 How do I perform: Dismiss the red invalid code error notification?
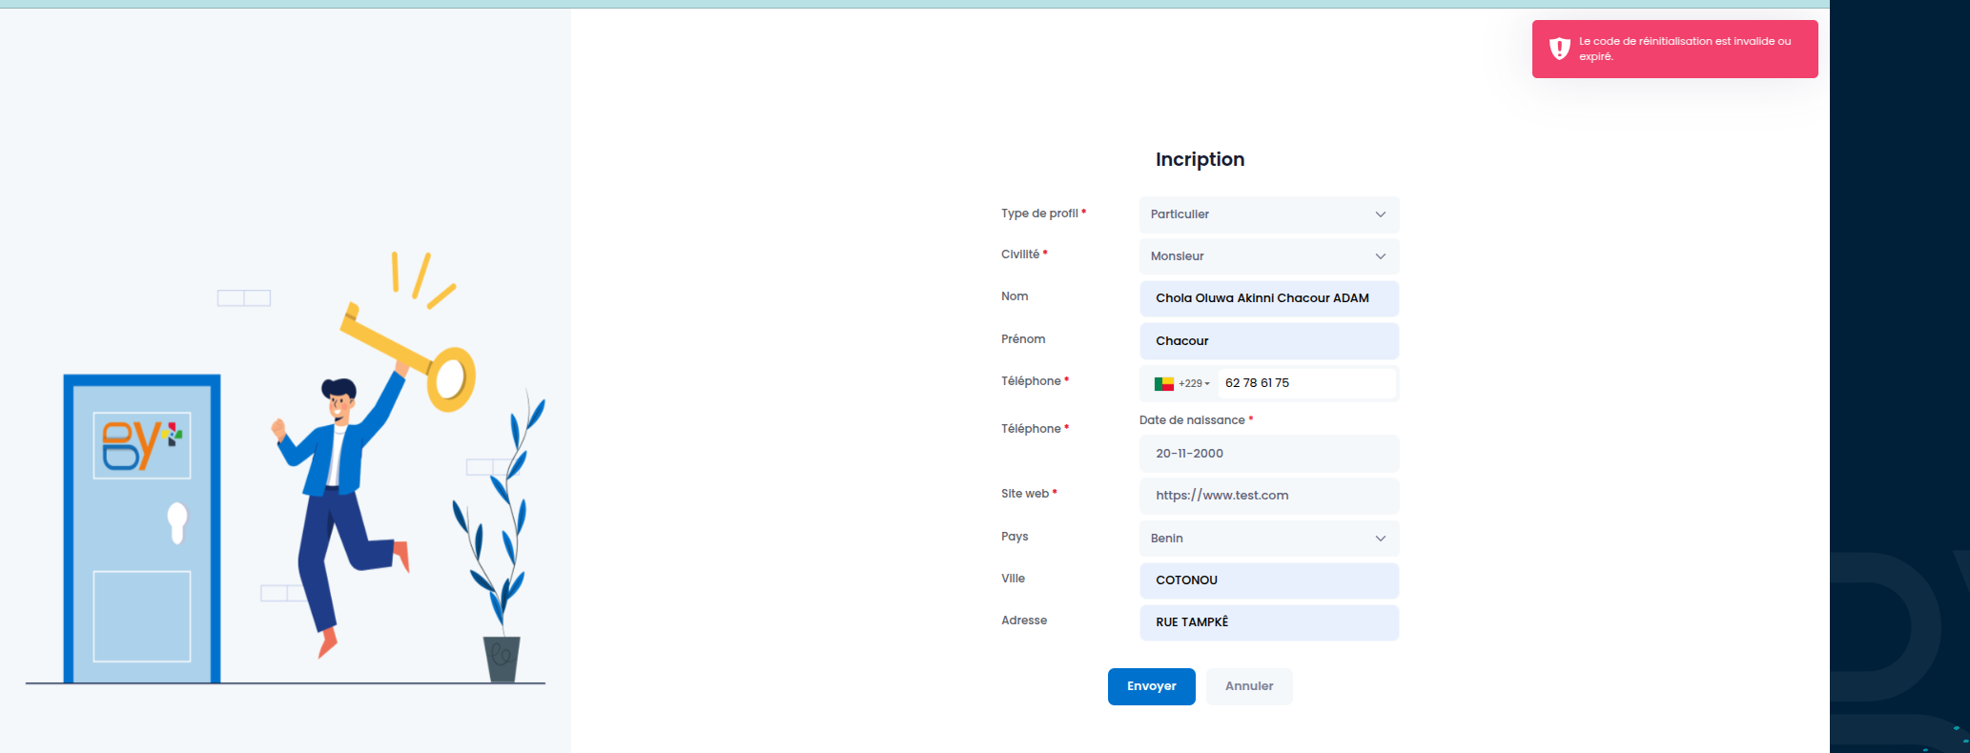[1674, 49]
